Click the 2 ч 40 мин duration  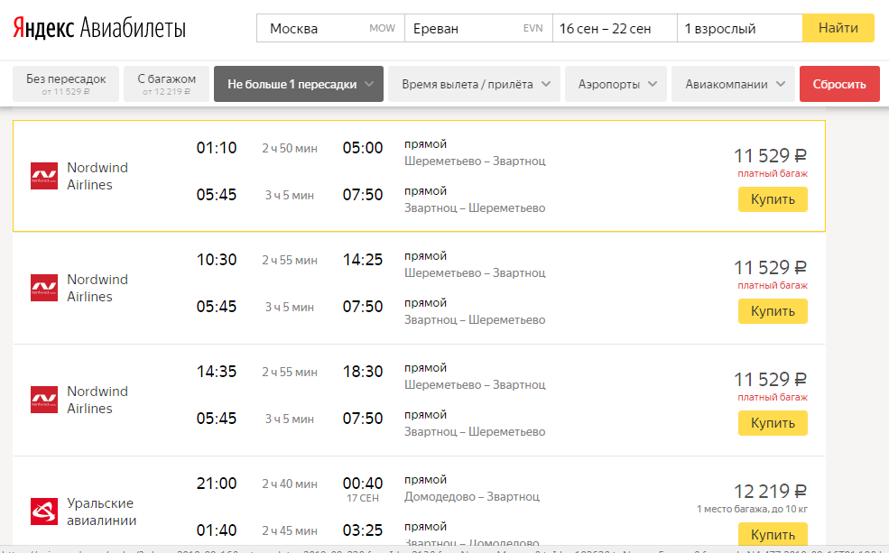(x=290, y=484)
